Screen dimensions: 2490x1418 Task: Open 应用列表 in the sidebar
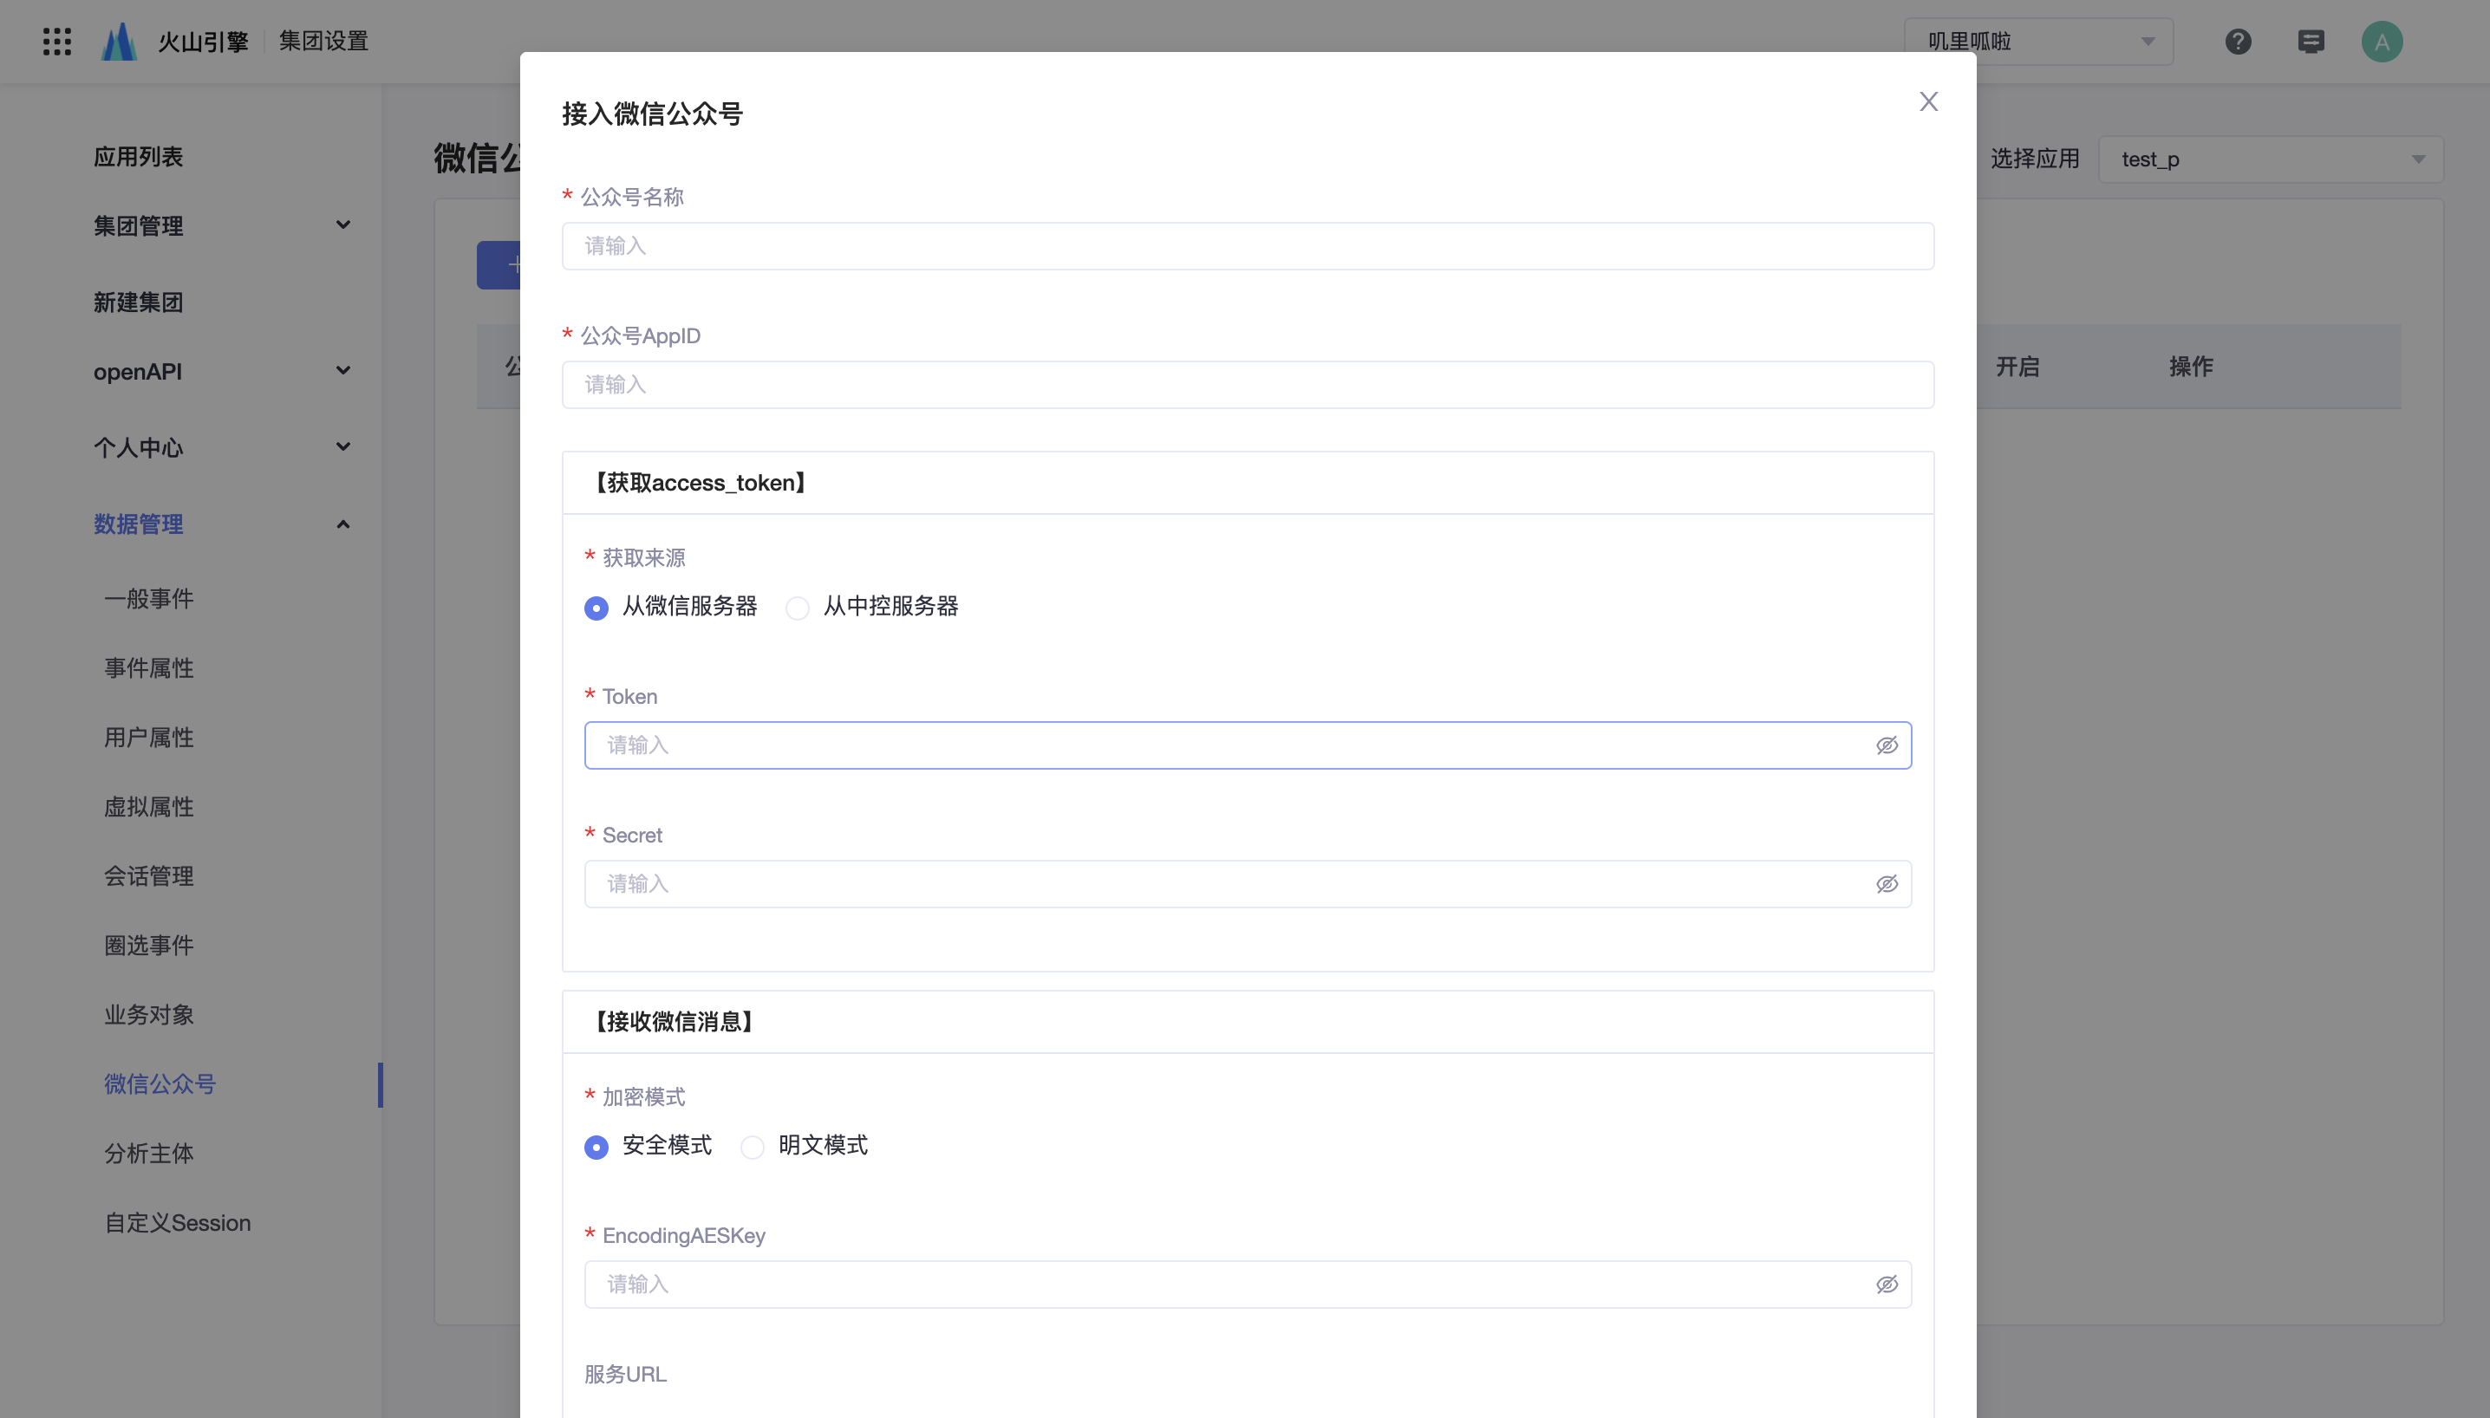pos(139,157)
